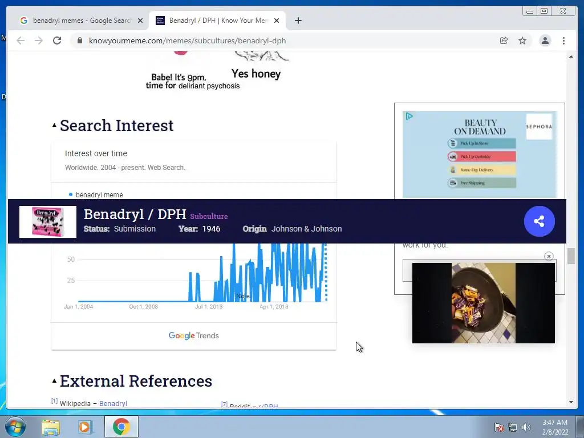584x438 pixels.
Task: Open the Google Trends logo link
Action: (x=194, y=335)
